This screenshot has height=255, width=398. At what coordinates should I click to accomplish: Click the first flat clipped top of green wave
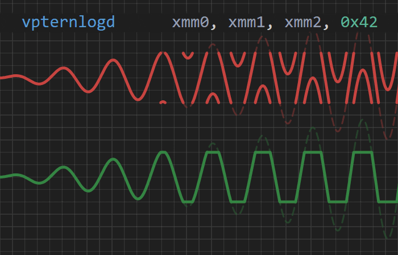coord(213,152)
